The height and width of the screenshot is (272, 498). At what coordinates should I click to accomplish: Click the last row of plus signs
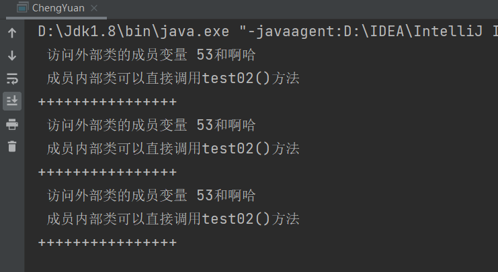(108, 243)
